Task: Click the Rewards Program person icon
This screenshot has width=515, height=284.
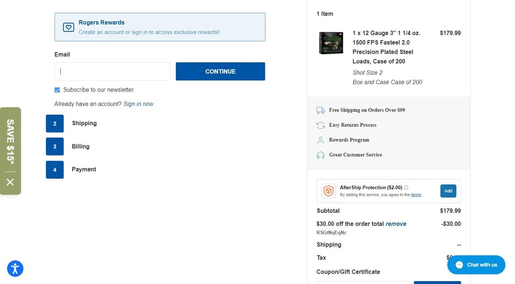Action: click(320, 140)
